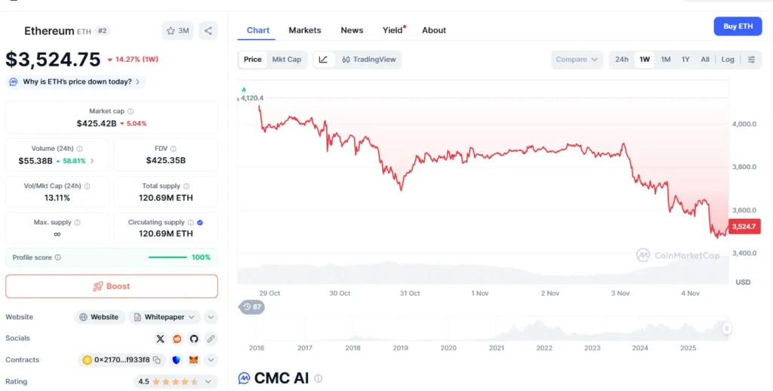Expand more contracts chevron
773x391 pixels.
(211, 360)
